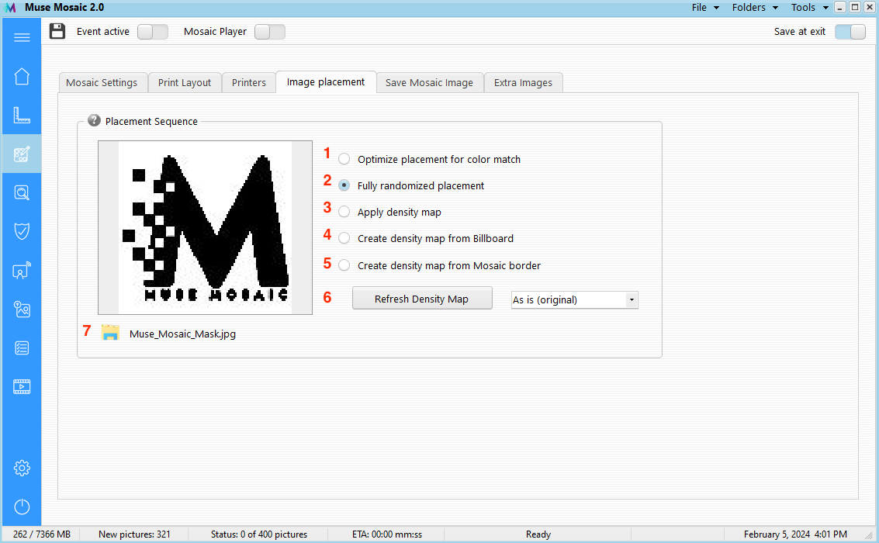Image resolution: width=879 pixels, height=543 pixels.
Task: Open the shield checkmark moderation icon
Action: tap(22, 231)
